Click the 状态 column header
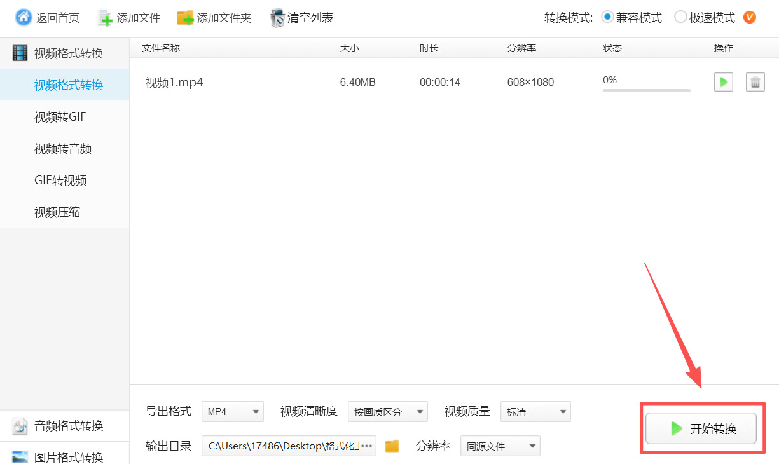This screenshot has height=464, width=779. click(612, 48)
